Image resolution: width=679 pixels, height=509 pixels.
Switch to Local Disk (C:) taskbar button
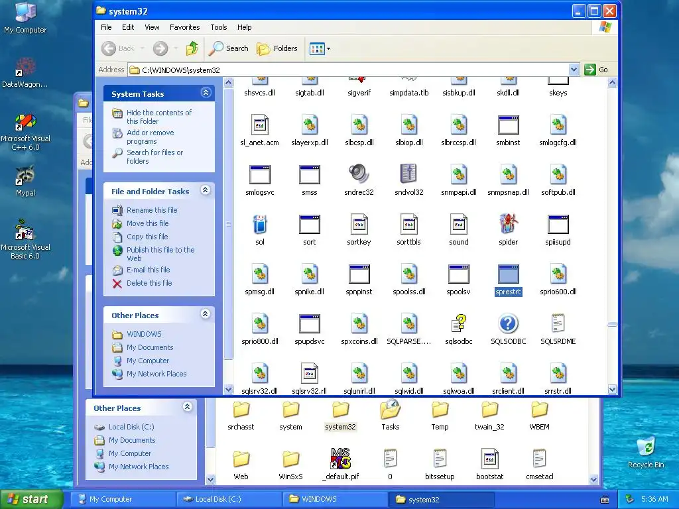(229, 499)
